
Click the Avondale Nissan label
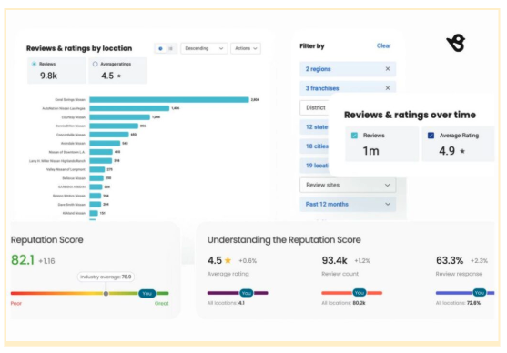(73, 143)
